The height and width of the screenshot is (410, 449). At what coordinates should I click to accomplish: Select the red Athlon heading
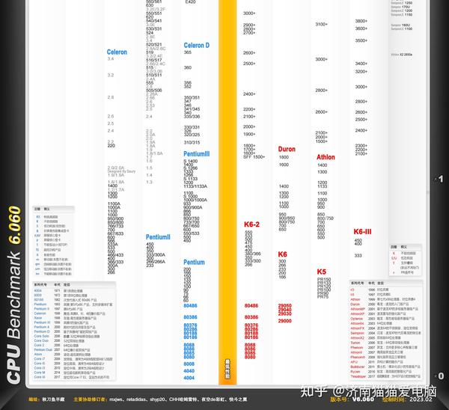tap(326, 157)
